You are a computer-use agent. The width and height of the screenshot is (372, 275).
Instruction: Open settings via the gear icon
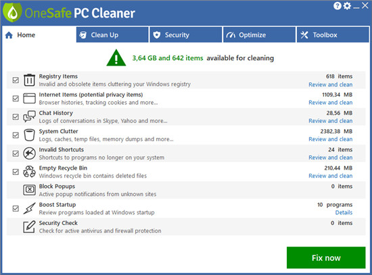[347, 5]
